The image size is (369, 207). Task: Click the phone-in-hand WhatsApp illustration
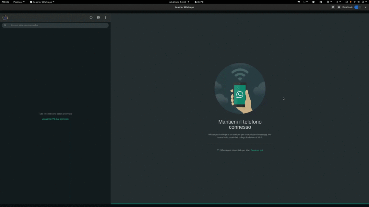point(240,89)
